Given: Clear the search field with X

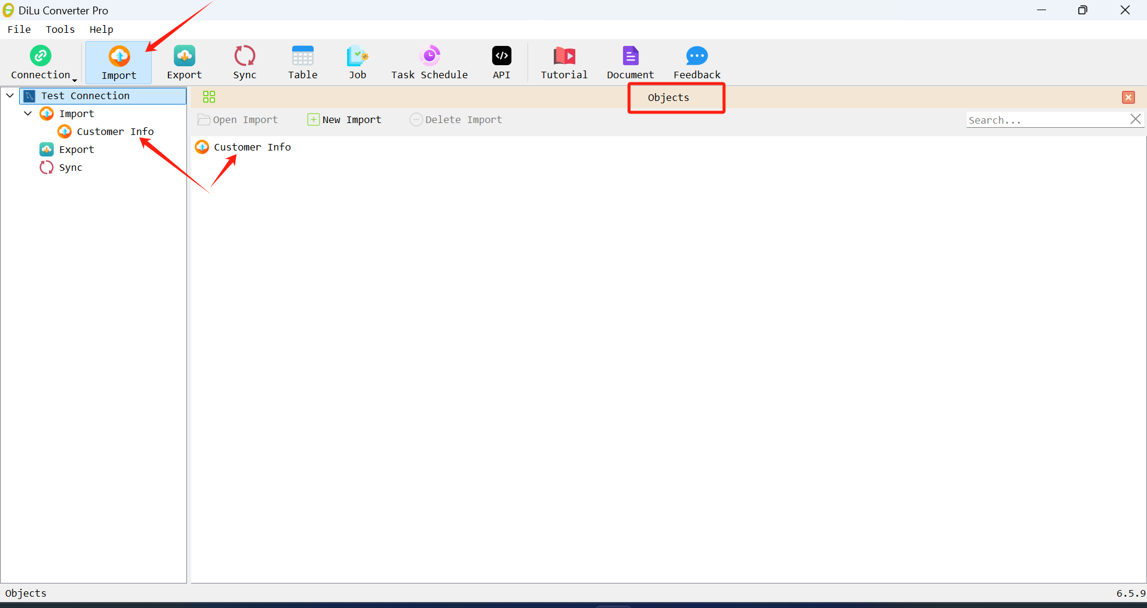Looking at the screenshot, I should click(x=1136, y=119).
